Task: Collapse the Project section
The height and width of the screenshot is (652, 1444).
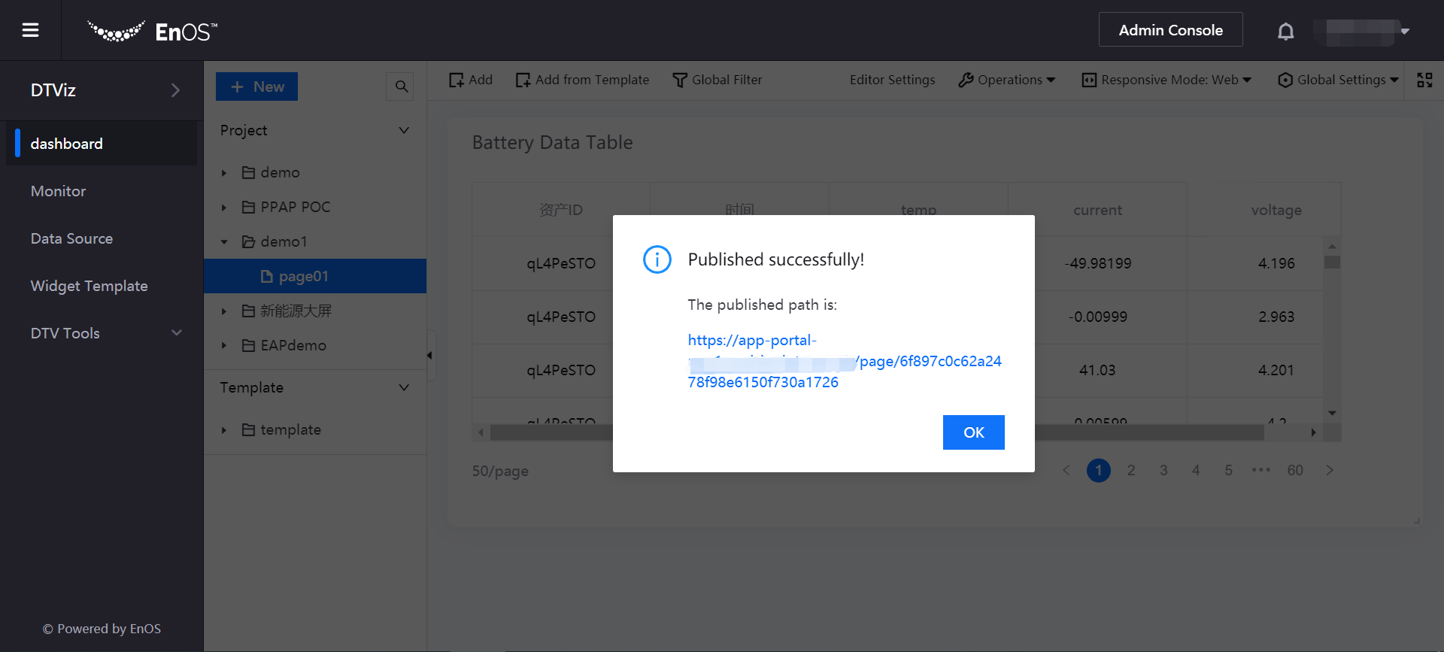Action: 404,130
